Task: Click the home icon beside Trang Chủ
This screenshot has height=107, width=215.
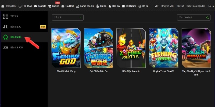Action: pos(3,6)
